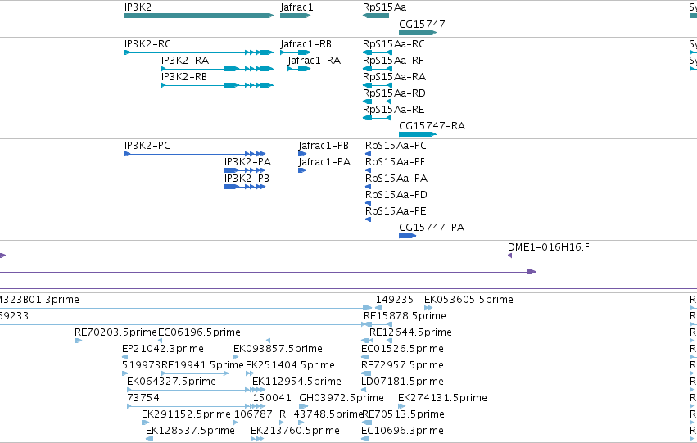The image size is (697, 443).
Task: Click the CG15747 gene bar
Action: point(418,33)
